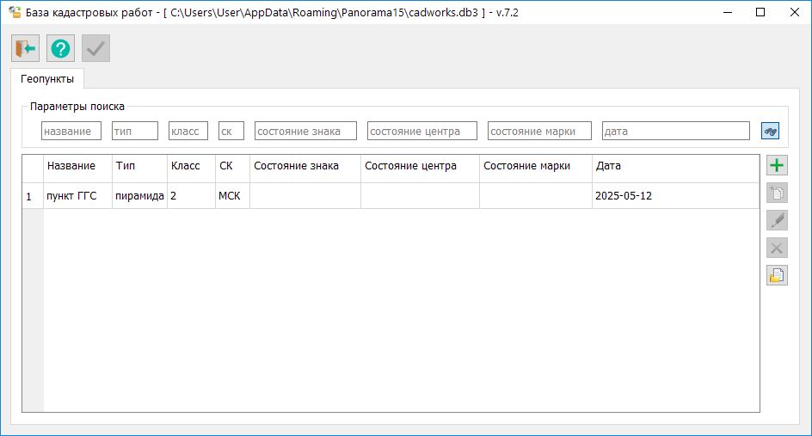Open help with the question mark icon
The height and width of the screenshot is (436, 812).
tap(61, 48)
